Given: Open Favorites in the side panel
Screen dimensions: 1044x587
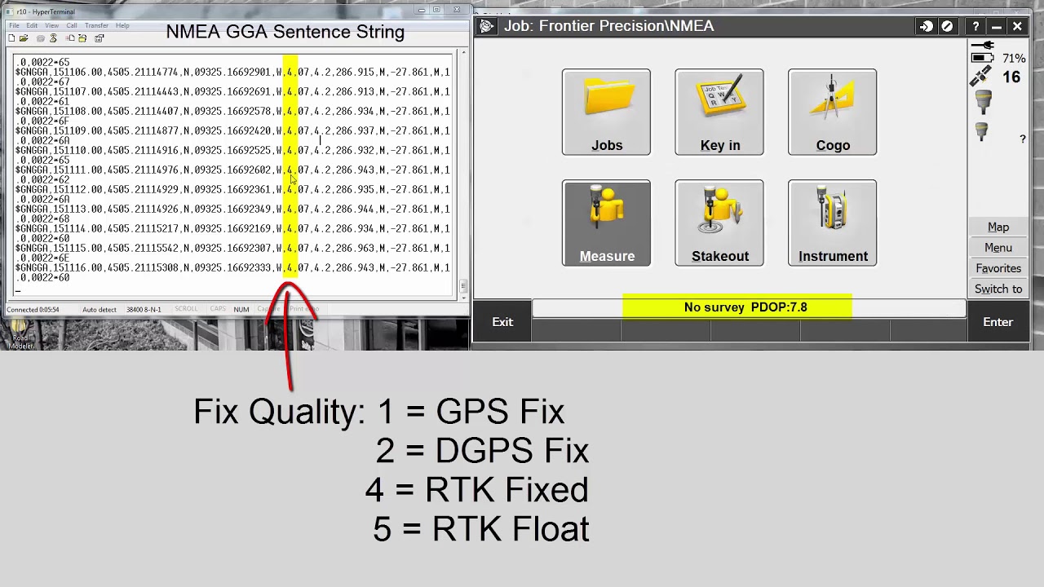Looking at the screenshot, I should pyautogui.click(x=998, y=268).
